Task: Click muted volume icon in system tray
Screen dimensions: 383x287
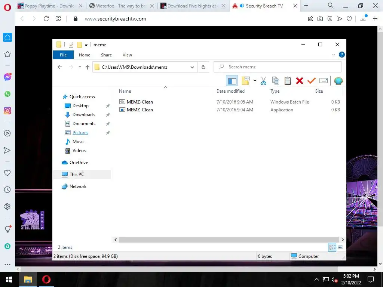Action: [x=334, y=280]
